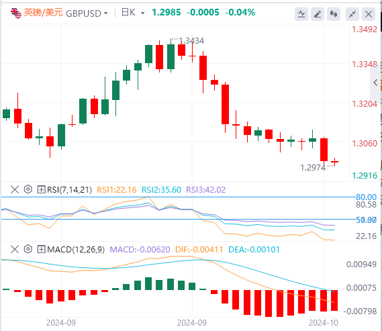Image resolution: width=382 pixels, height=331 pixels.
Task: Open MACD indicator settings hexagon
Action: pos(28,249)
